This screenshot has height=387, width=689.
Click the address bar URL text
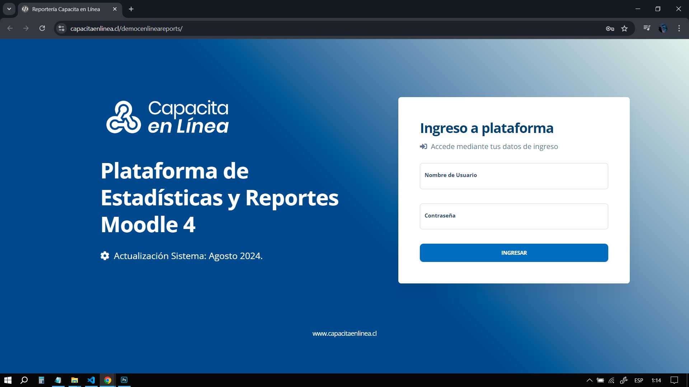point(126,29)
